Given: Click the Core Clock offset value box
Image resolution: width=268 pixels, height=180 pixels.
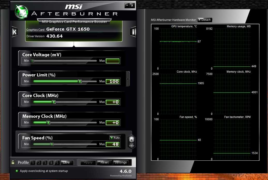Looking at the screenshot, I should click(x=113, y=102).
